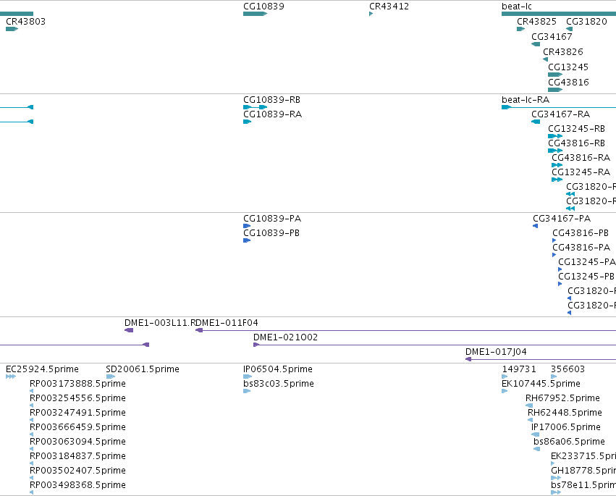Select the CG34167-PA protein arrow glyph
This screenshot has width=616, height=496.
(535, 226)
